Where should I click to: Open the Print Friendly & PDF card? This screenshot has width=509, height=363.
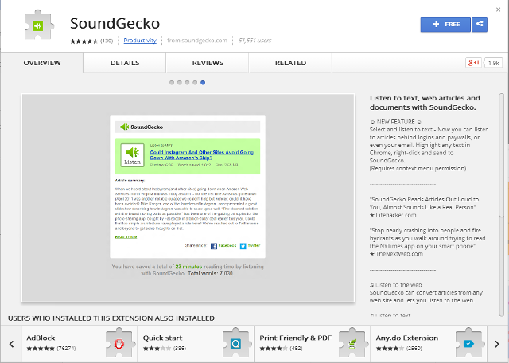[313, 344]
